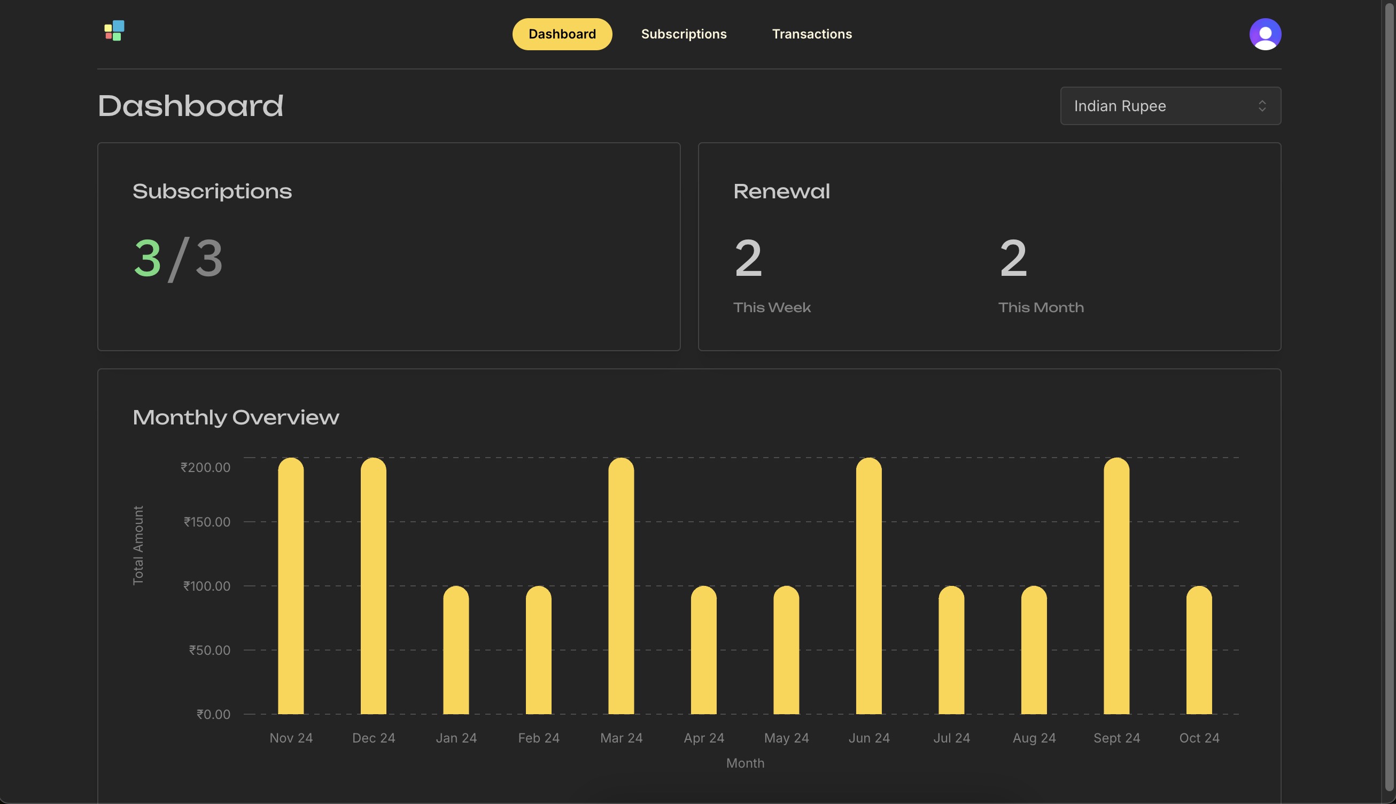1396x804 pixels.
Task: Click the page vertical scrollbar
Action: pos(1390,398)
